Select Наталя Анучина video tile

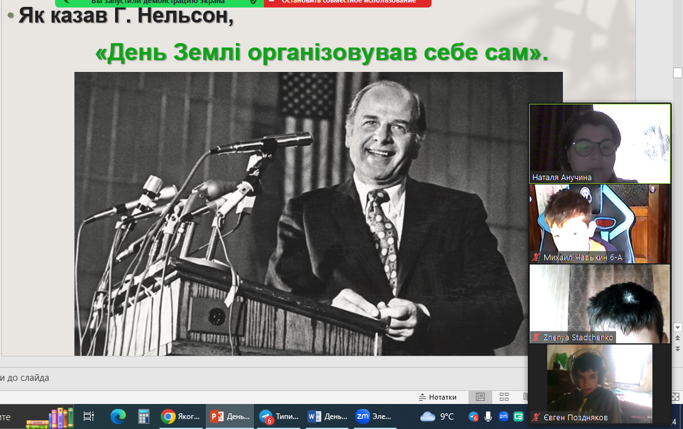pyautogui.click(x=600, y=143)
